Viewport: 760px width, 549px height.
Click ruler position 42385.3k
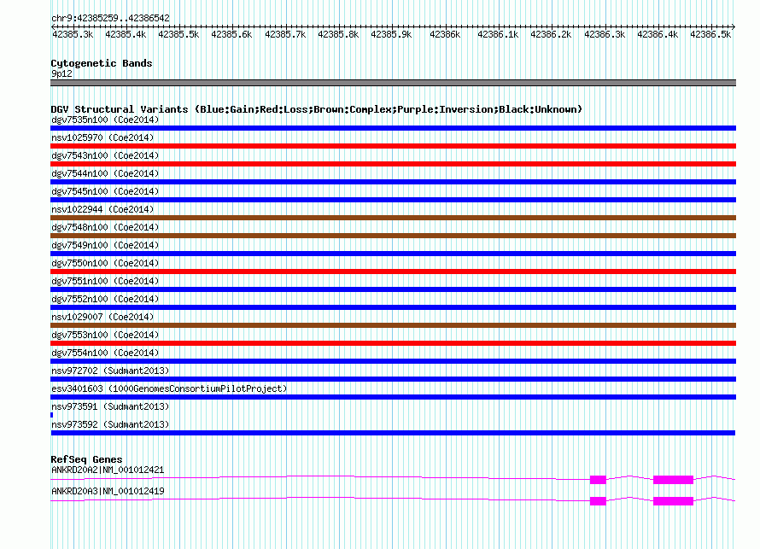click(x=73, y=34)
